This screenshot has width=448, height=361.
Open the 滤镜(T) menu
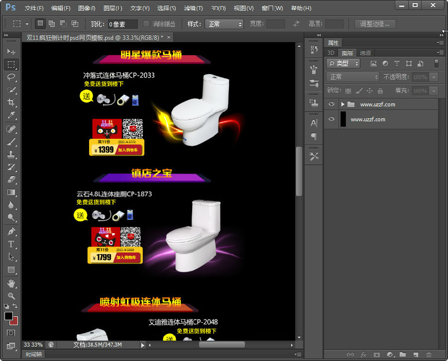pos(193,8)
